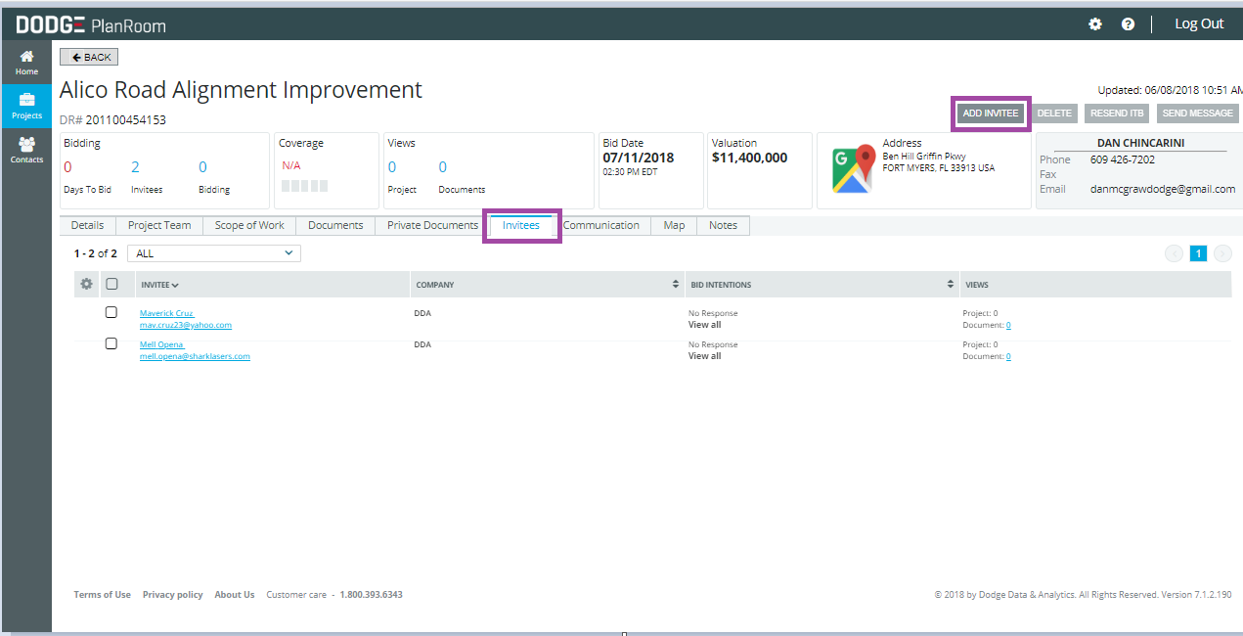Switch to the Documents tab
Image resolution: width=1243 pixels, height=636 pixels.
coord(335,225)
